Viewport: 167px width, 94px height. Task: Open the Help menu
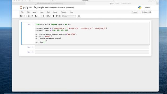pos(71,12)
